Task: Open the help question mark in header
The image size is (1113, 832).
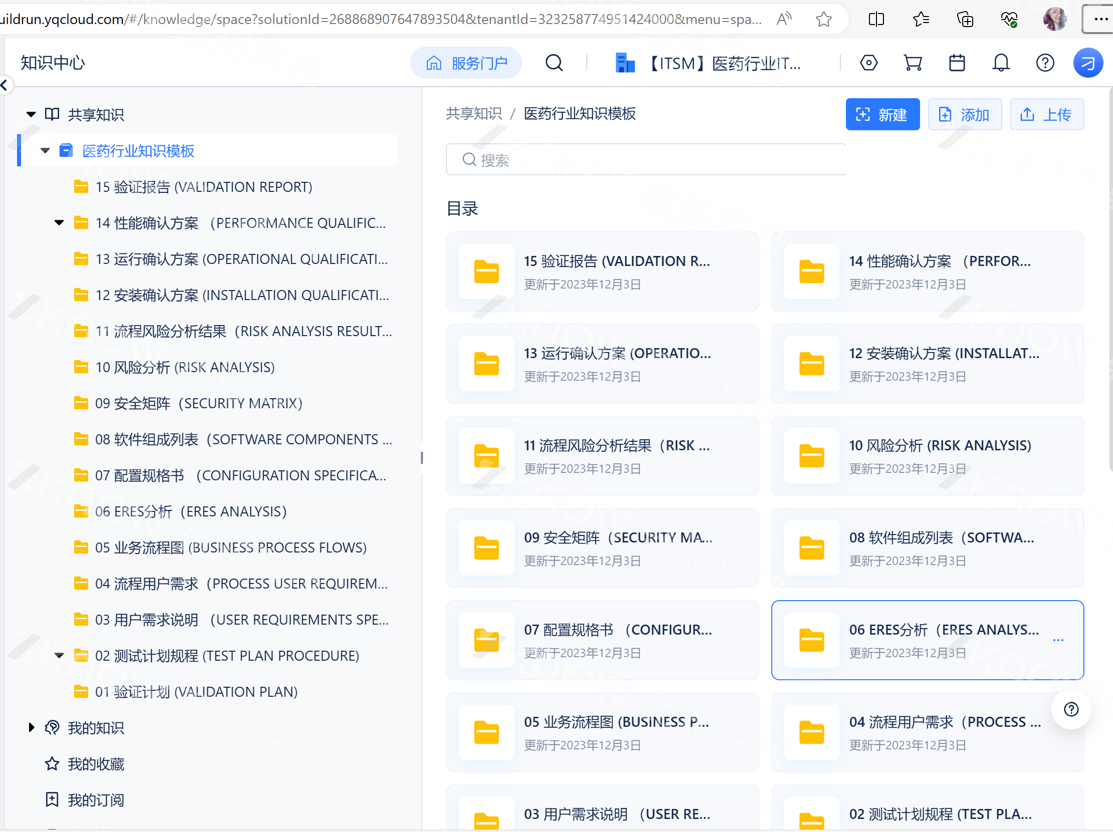Action: (x=1045, y=63)
